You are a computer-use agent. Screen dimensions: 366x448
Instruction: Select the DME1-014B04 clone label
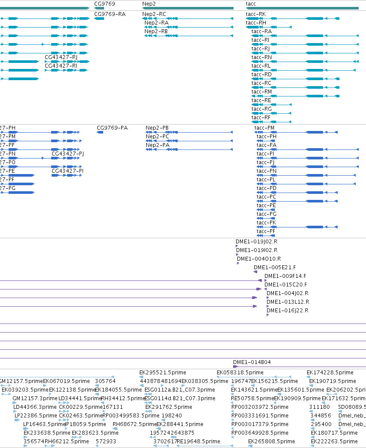[x=252, y=362]
